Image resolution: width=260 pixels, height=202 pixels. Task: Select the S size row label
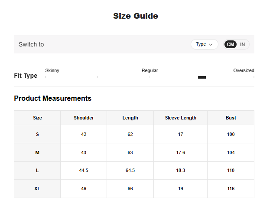coord(37,134)
